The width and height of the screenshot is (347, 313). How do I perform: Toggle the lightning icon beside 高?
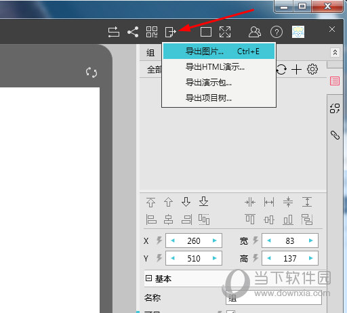coord(256,258)
